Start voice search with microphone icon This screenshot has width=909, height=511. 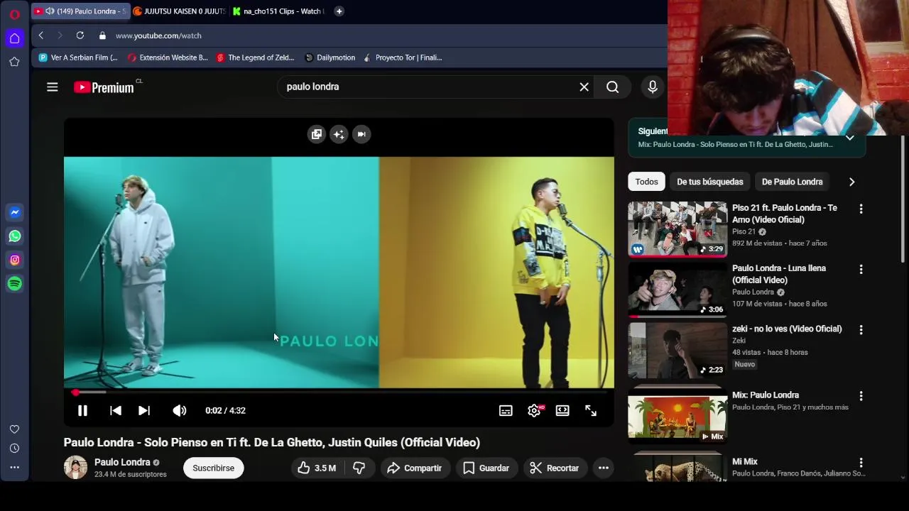point(652,87)
